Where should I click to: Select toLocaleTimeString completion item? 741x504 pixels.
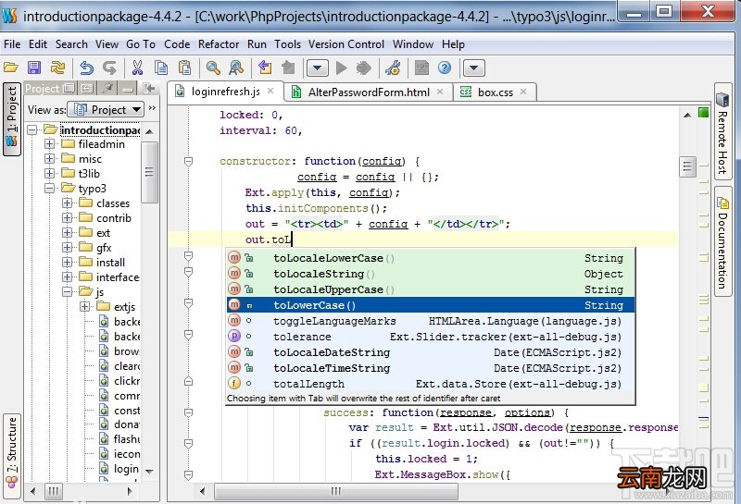430,368
